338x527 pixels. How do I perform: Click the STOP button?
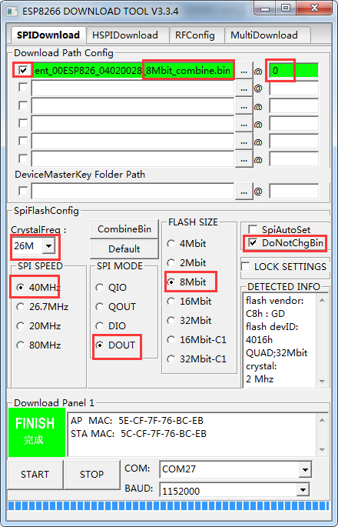[x=91, y=474]
